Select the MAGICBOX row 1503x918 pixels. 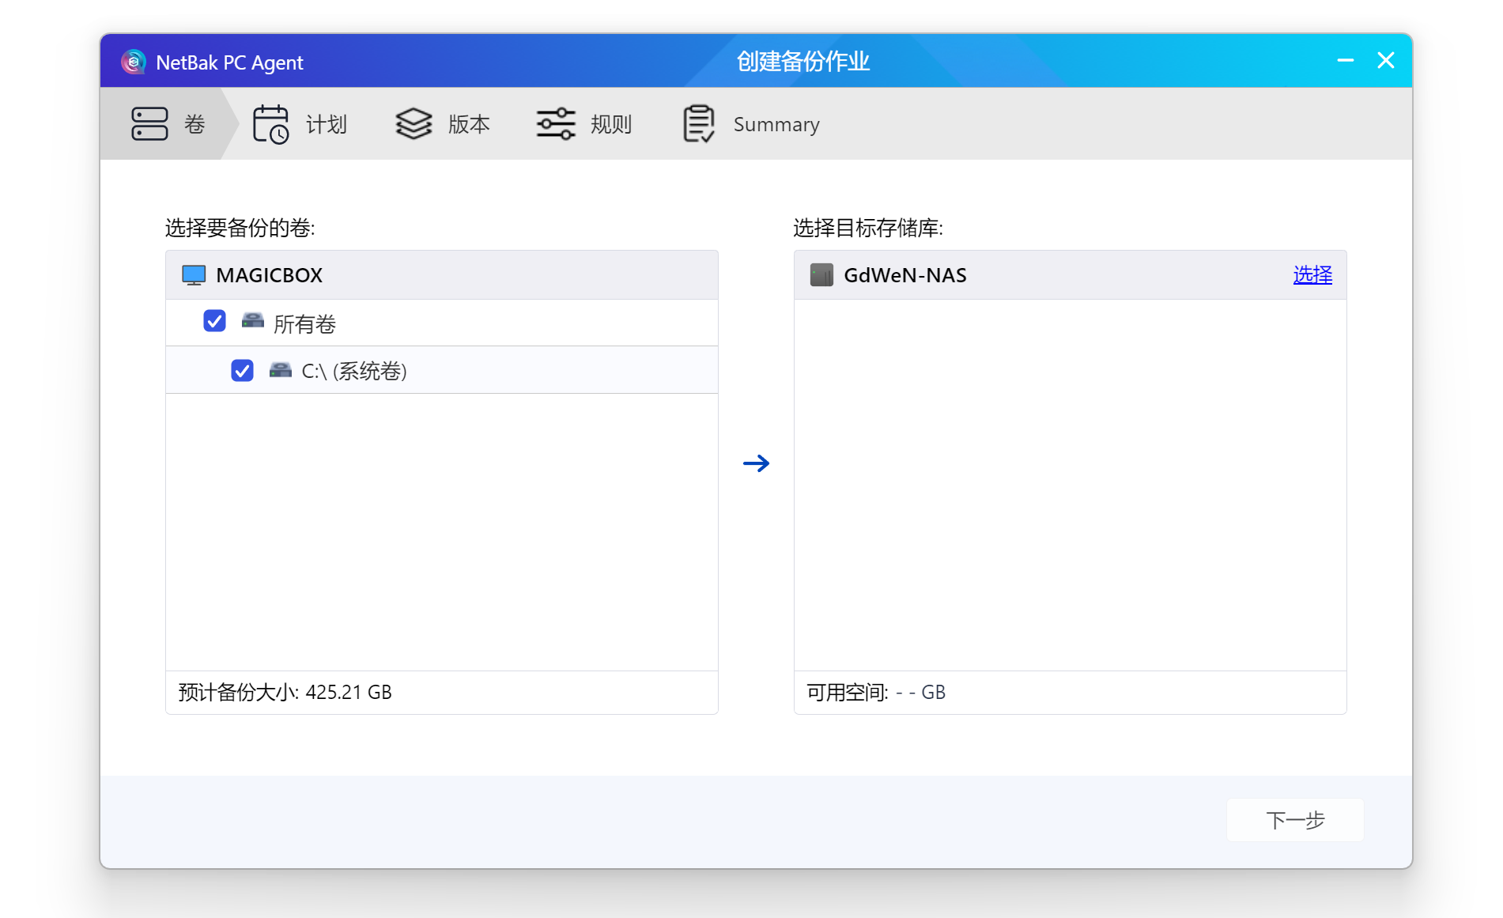click(x=442, y=275)
